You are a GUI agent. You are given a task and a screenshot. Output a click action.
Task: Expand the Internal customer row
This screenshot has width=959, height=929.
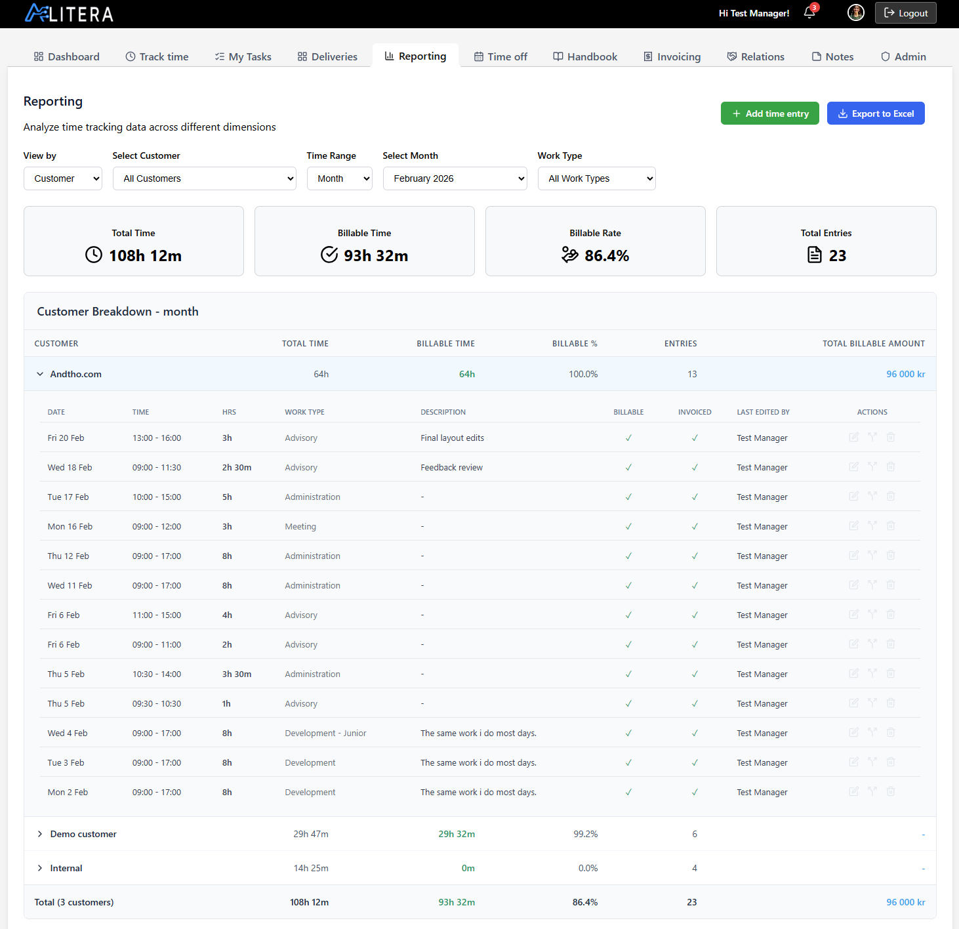[40, 868]
